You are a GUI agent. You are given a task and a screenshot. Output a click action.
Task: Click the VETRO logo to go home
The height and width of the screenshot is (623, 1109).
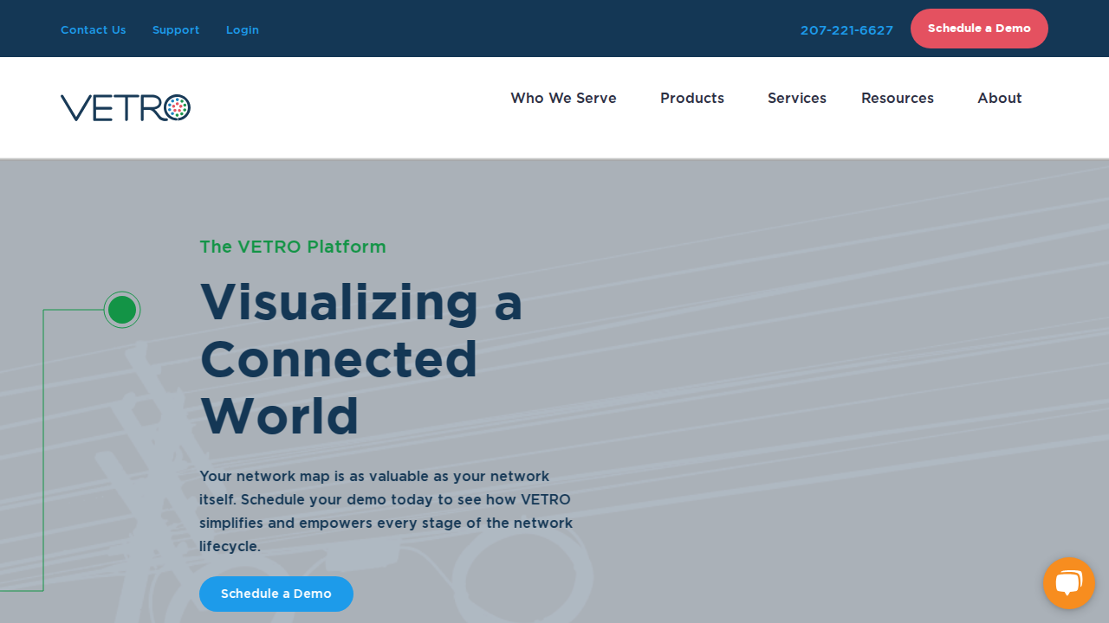click(125, 108)
